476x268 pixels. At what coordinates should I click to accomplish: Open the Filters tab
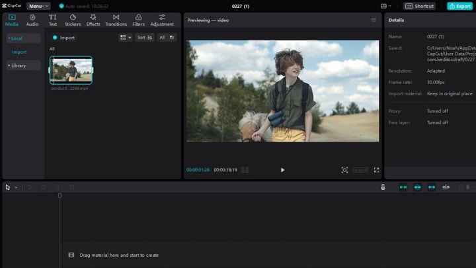click(138, 20)
